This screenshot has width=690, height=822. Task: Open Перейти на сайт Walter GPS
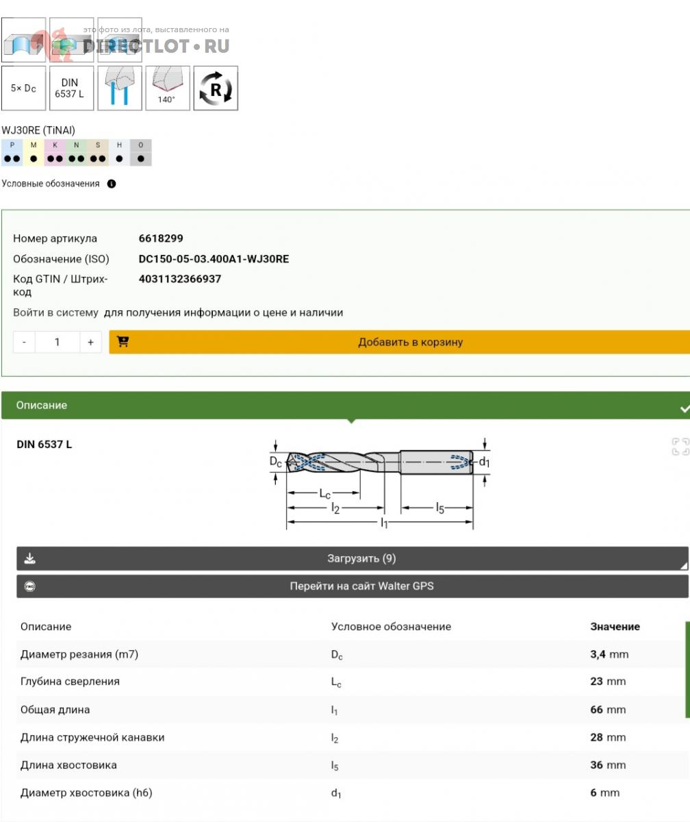click(361, 586)
